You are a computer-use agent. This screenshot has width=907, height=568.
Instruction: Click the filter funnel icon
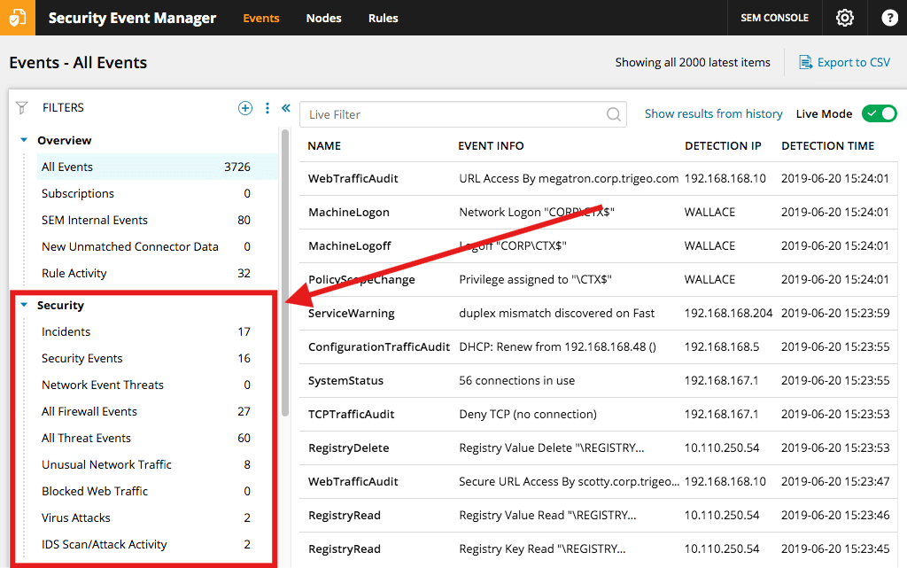click(x=22, y=107)
